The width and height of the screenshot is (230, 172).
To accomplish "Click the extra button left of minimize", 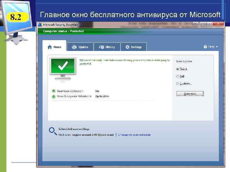I will point(196,24).
